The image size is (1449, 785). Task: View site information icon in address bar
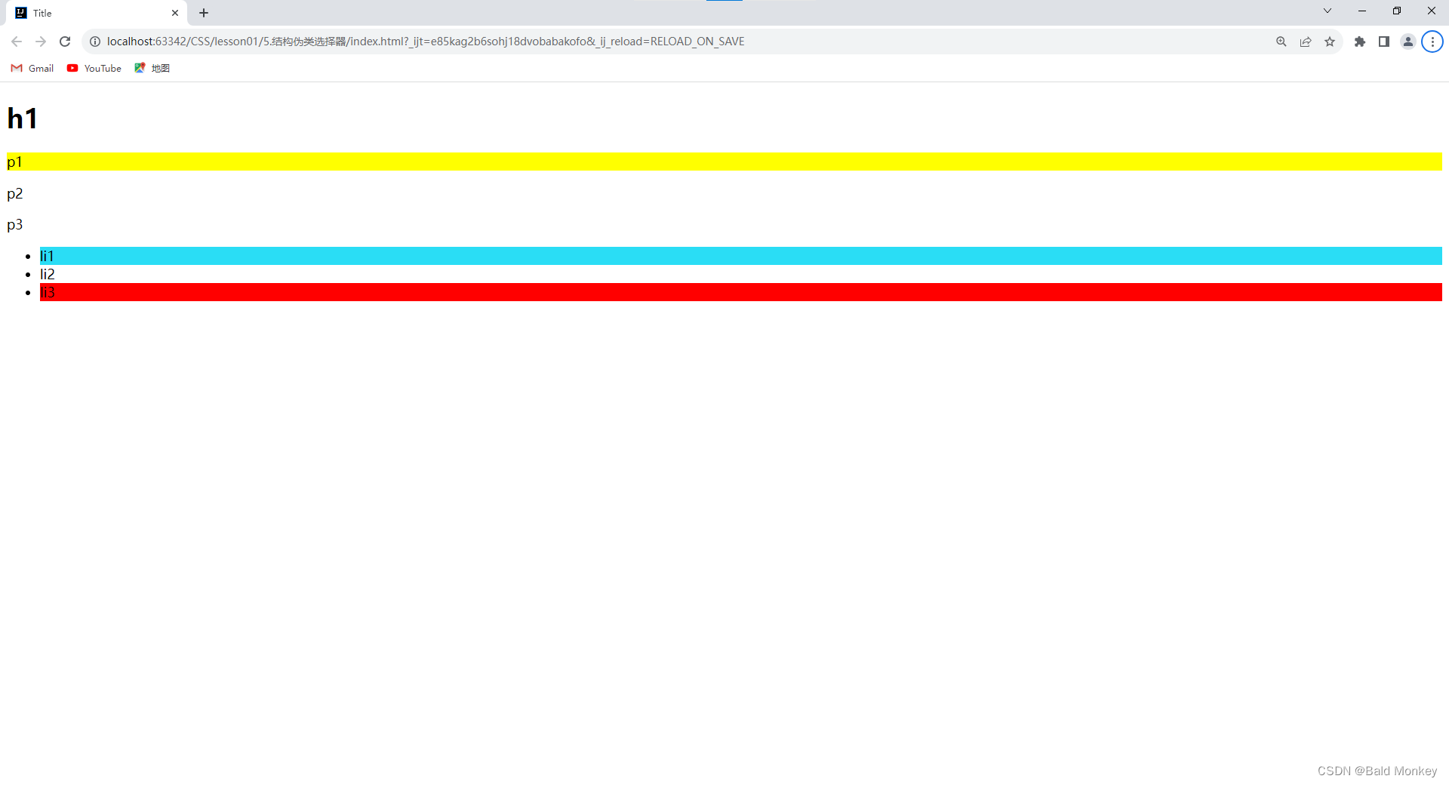coord(95,42)
